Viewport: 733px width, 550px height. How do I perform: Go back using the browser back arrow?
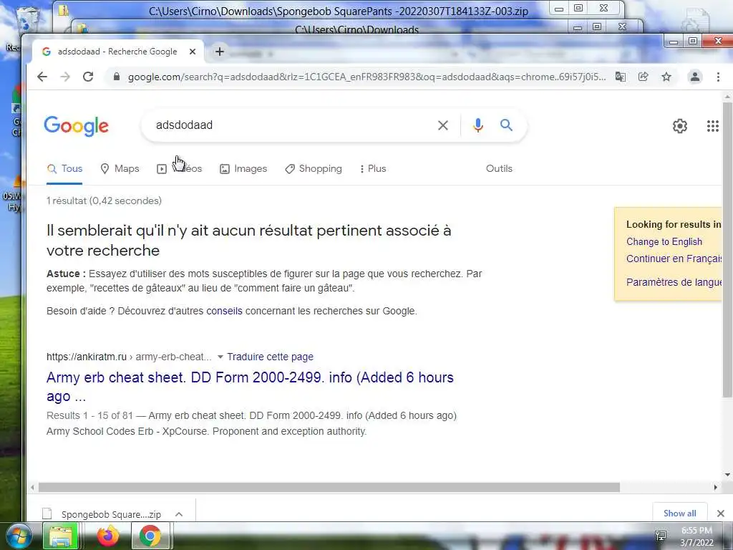click(42, 77)
